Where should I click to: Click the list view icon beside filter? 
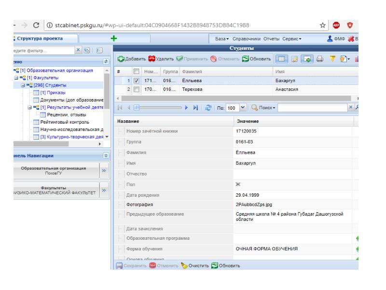(99, 50)
